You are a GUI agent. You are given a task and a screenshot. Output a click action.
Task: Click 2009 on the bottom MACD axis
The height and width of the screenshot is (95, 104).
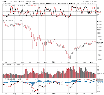click(54, 94)
